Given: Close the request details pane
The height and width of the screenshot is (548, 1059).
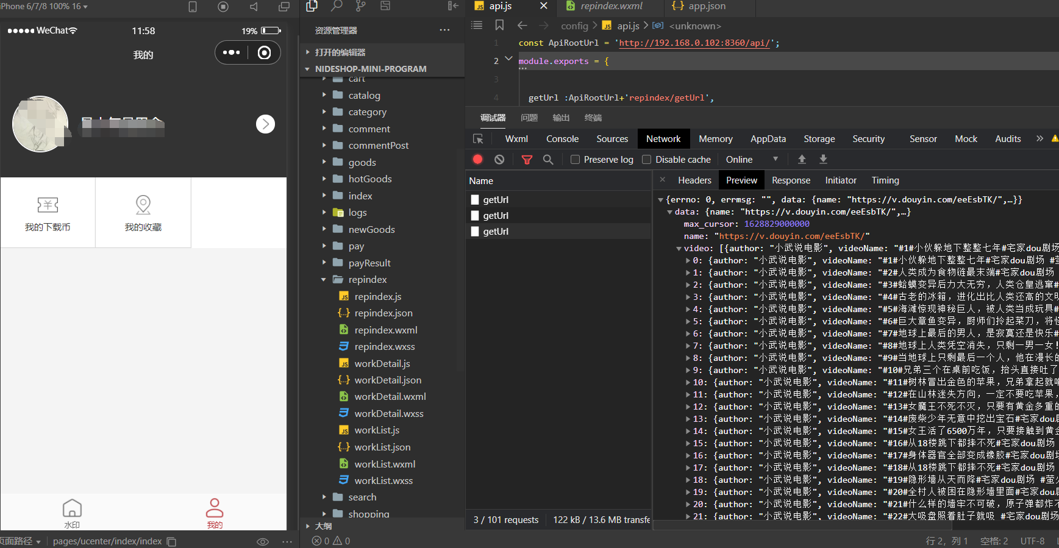Looking at the screenshot, I should coord(663,180).
